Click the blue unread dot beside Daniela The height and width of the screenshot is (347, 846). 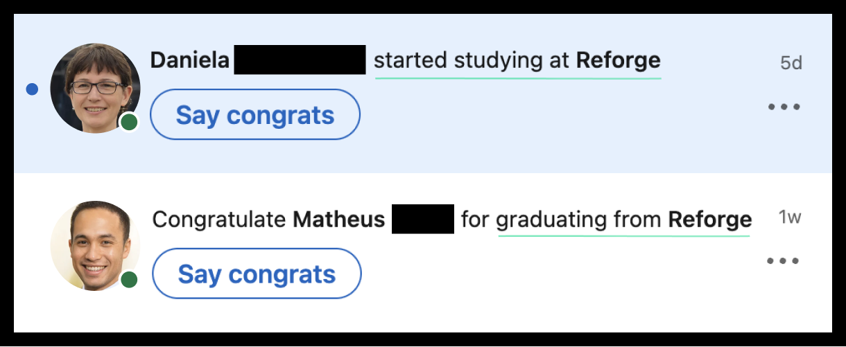(32, 89)
